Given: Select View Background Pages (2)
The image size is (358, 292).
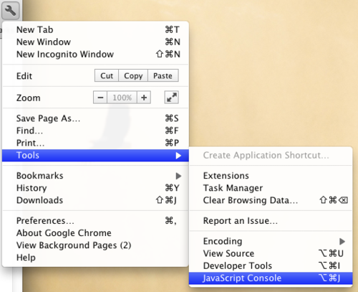Looking at the screenshot, I should (x=95, y=245).
